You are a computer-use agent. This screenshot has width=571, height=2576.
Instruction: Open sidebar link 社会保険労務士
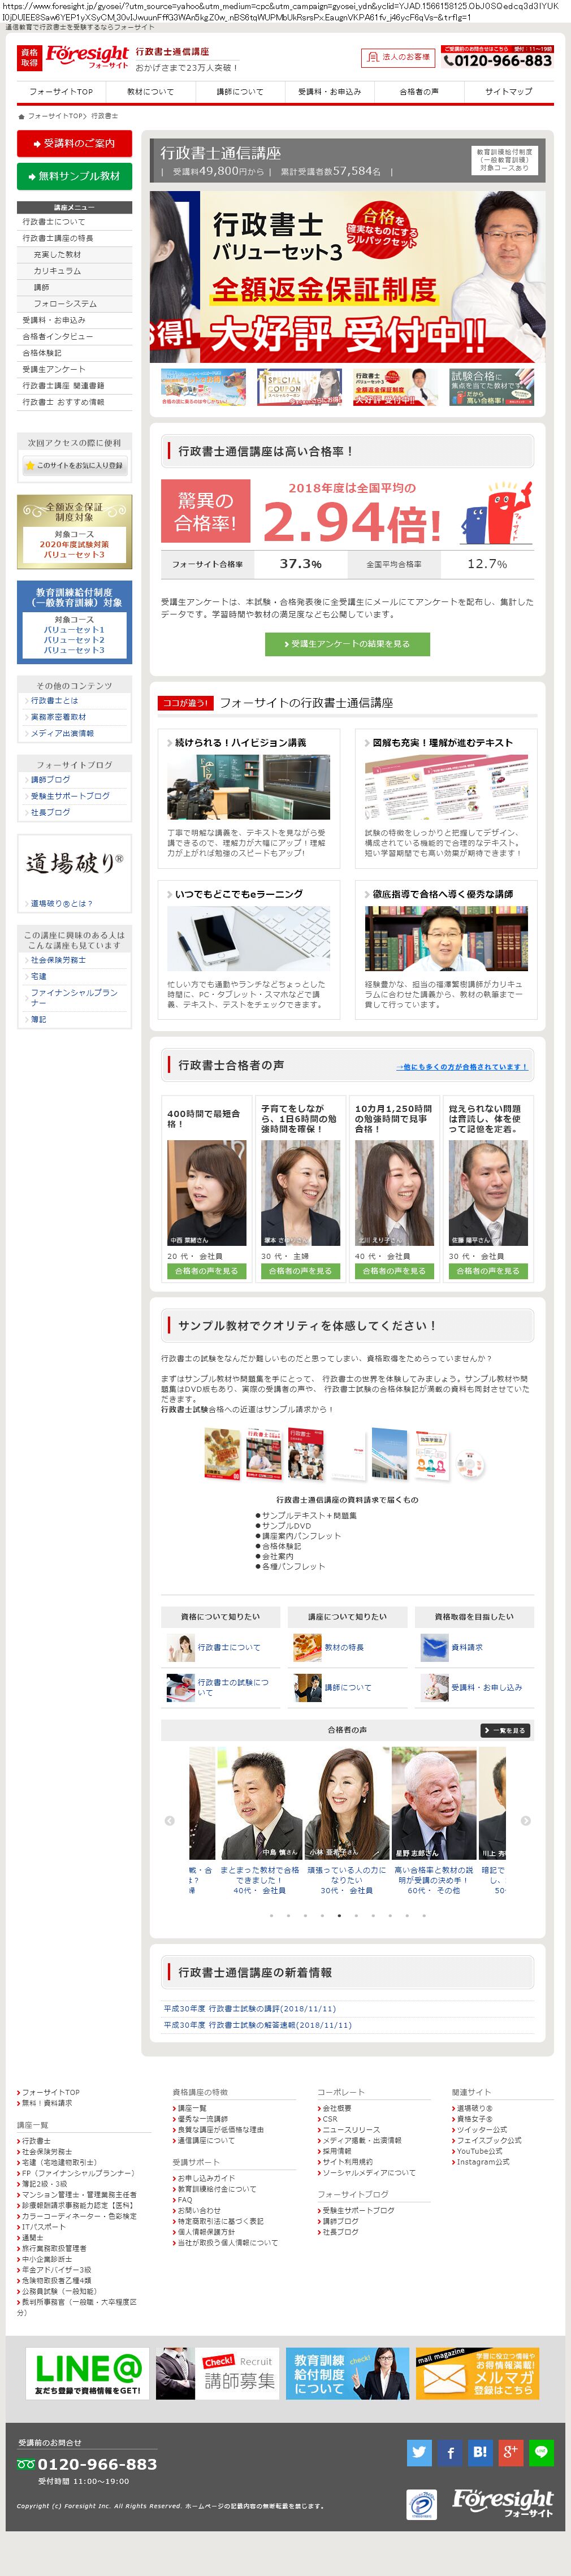click(x=58, y=960)
